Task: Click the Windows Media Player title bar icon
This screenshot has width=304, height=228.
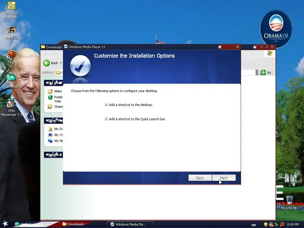Action: point(66,47)
